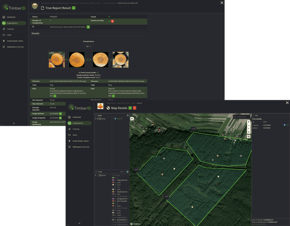
Task: Open the Mapbox attribution link
Action: (135, 224)
